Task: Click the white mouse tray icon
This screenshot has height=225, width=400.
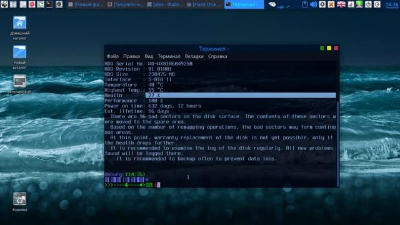Action: 272,4
